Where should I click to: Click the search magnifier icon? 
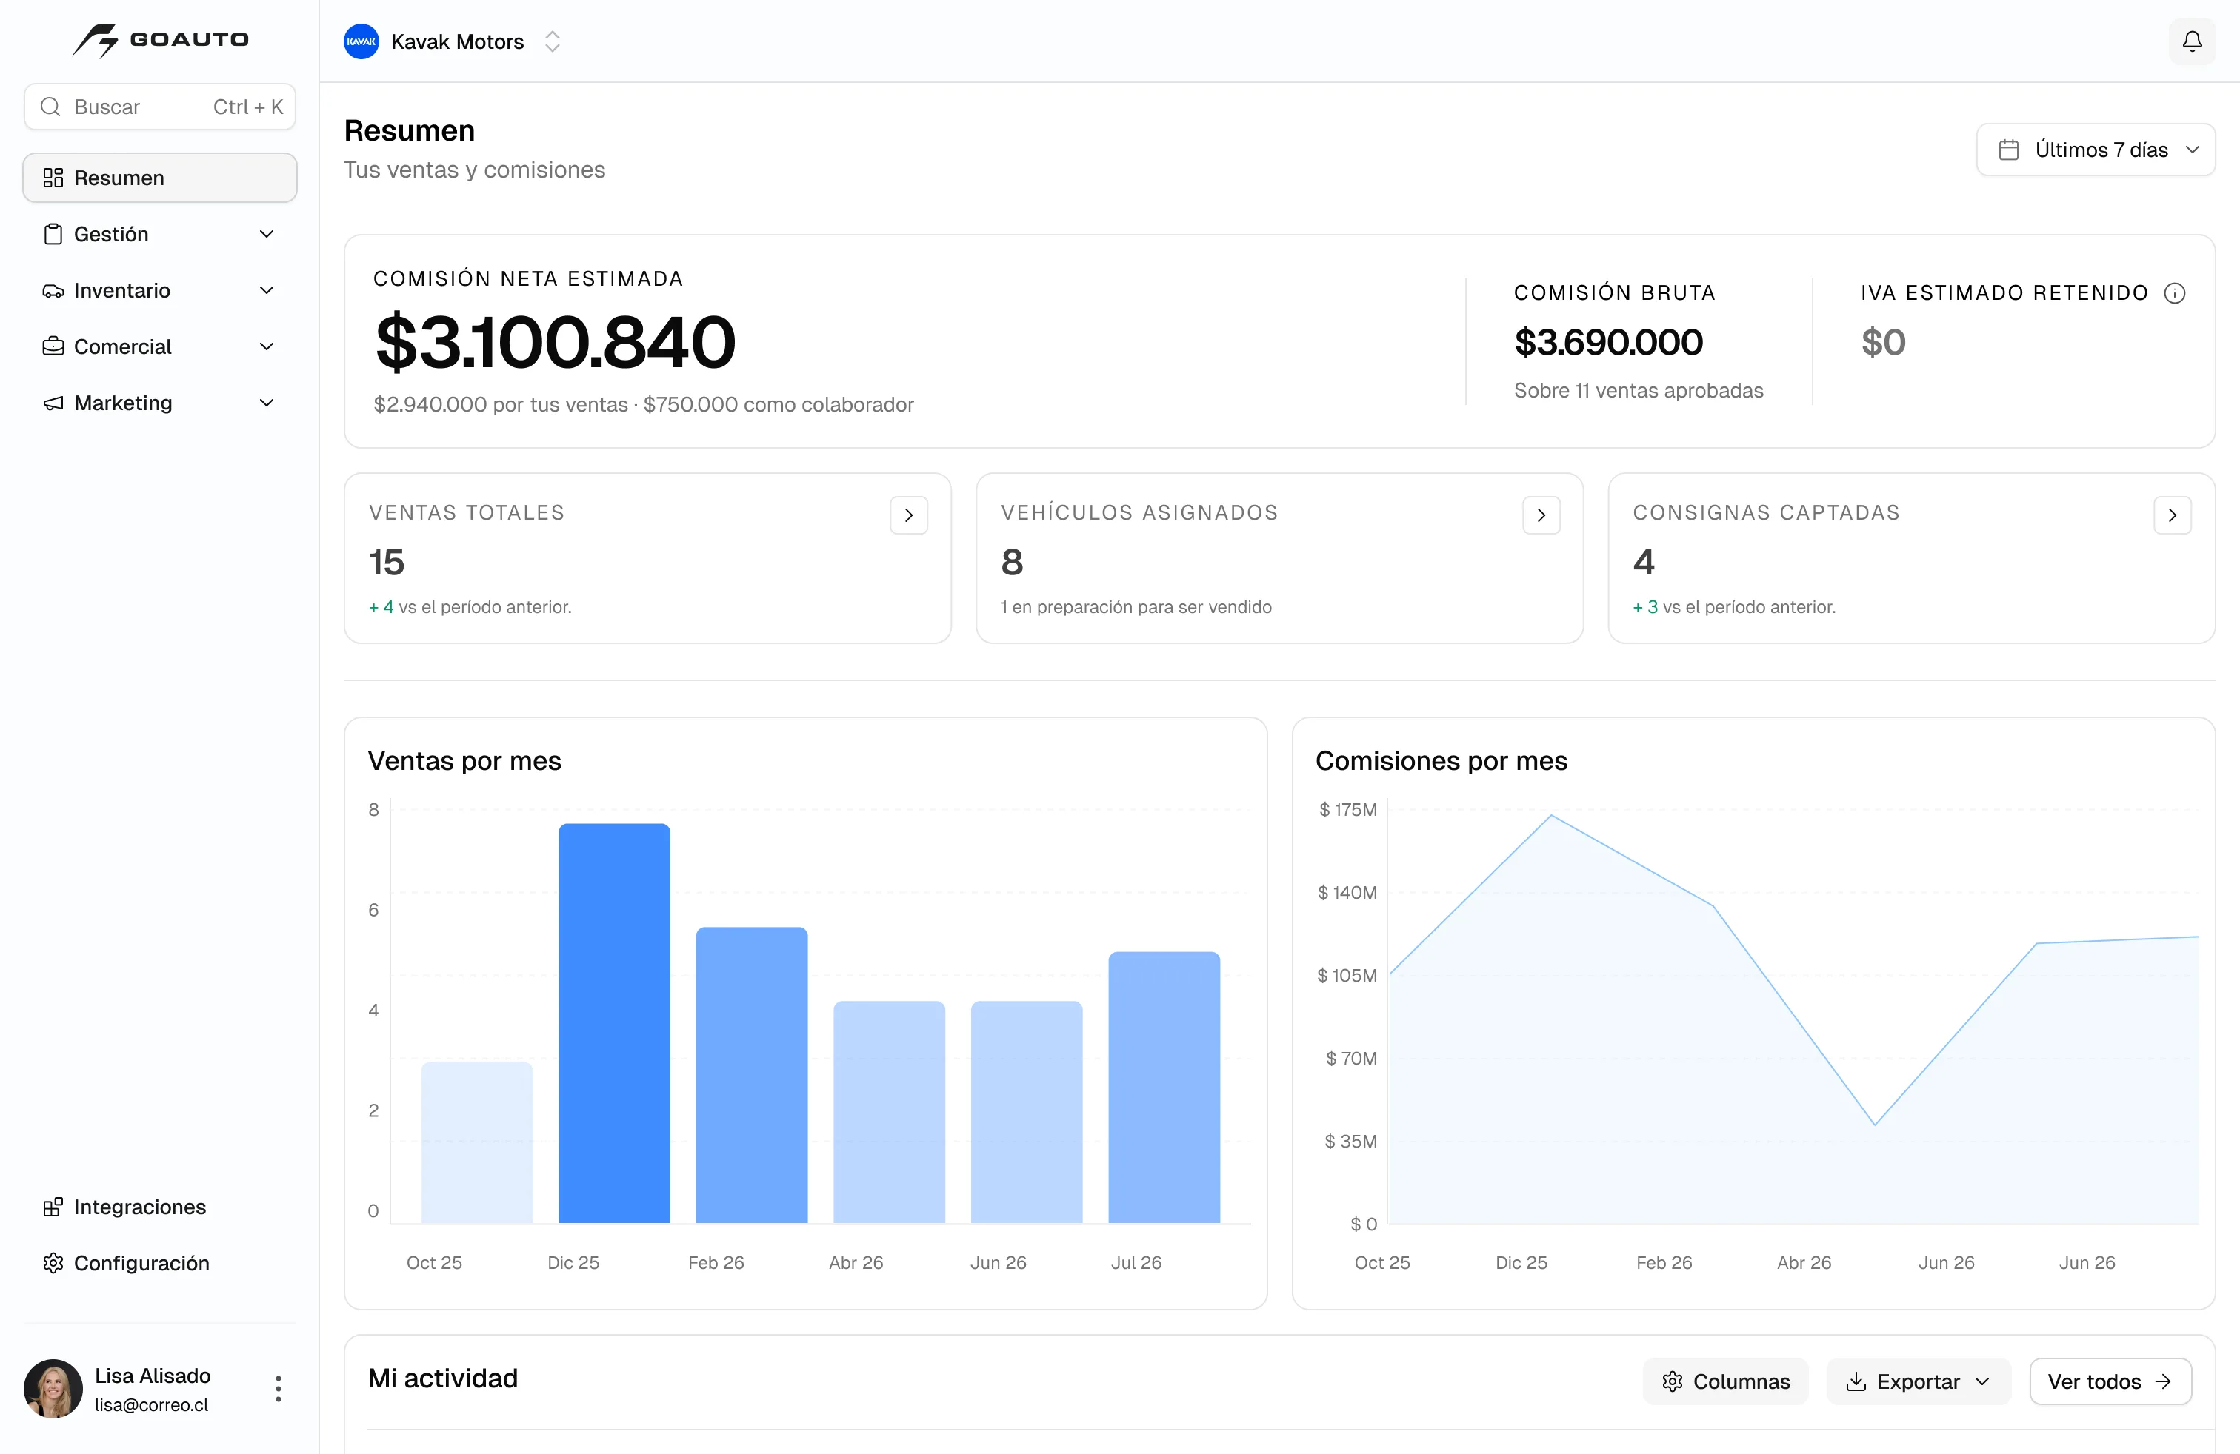tap(51, 107)
